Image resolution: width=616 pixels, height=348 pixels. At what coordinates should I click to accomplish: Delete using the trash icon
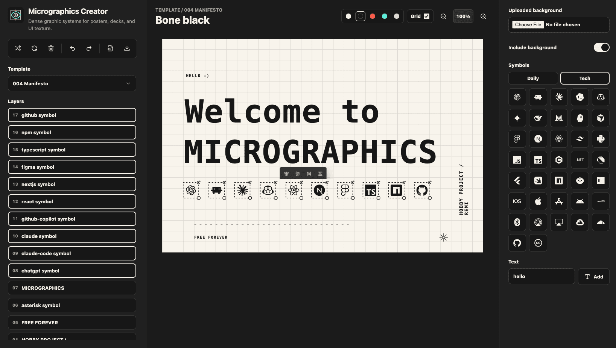click(x=51, y=48)
